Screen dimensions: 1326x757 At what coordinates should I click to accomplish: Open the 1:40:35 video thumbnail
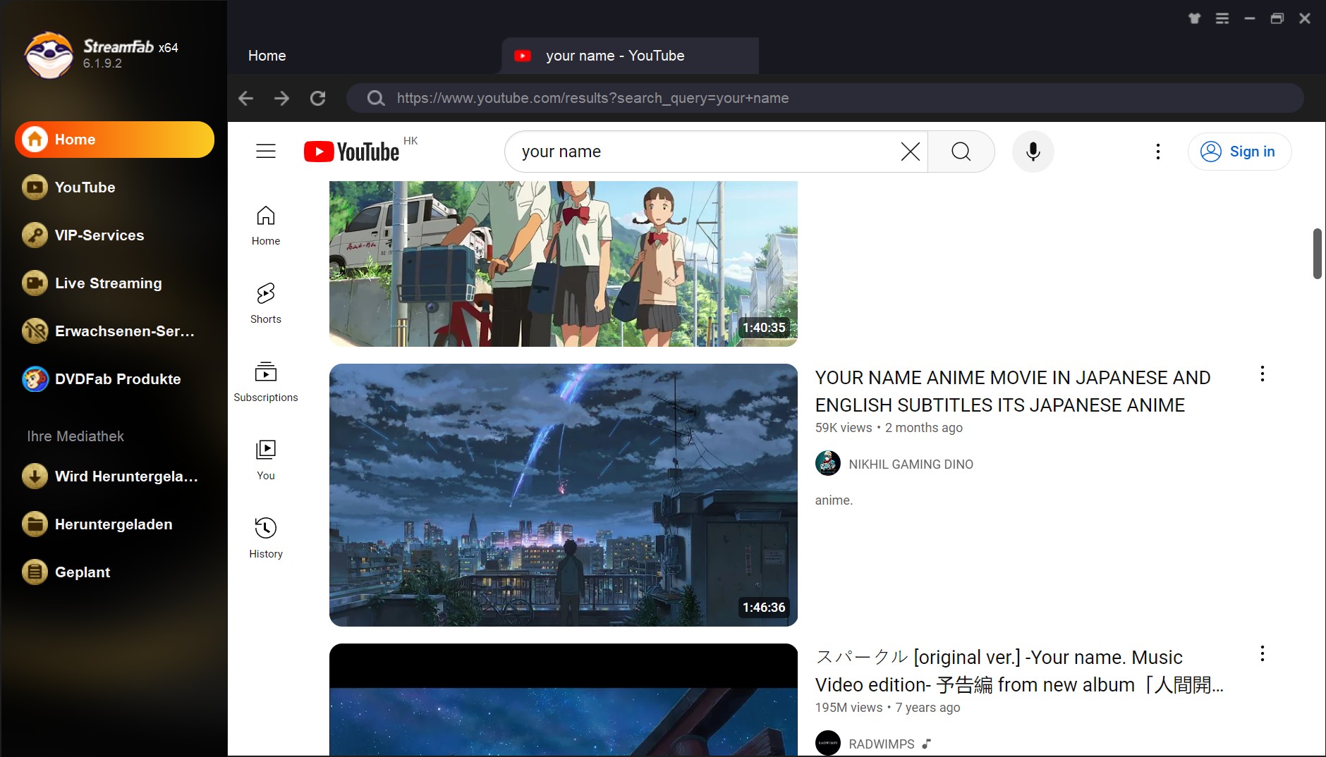click(564, 264)
